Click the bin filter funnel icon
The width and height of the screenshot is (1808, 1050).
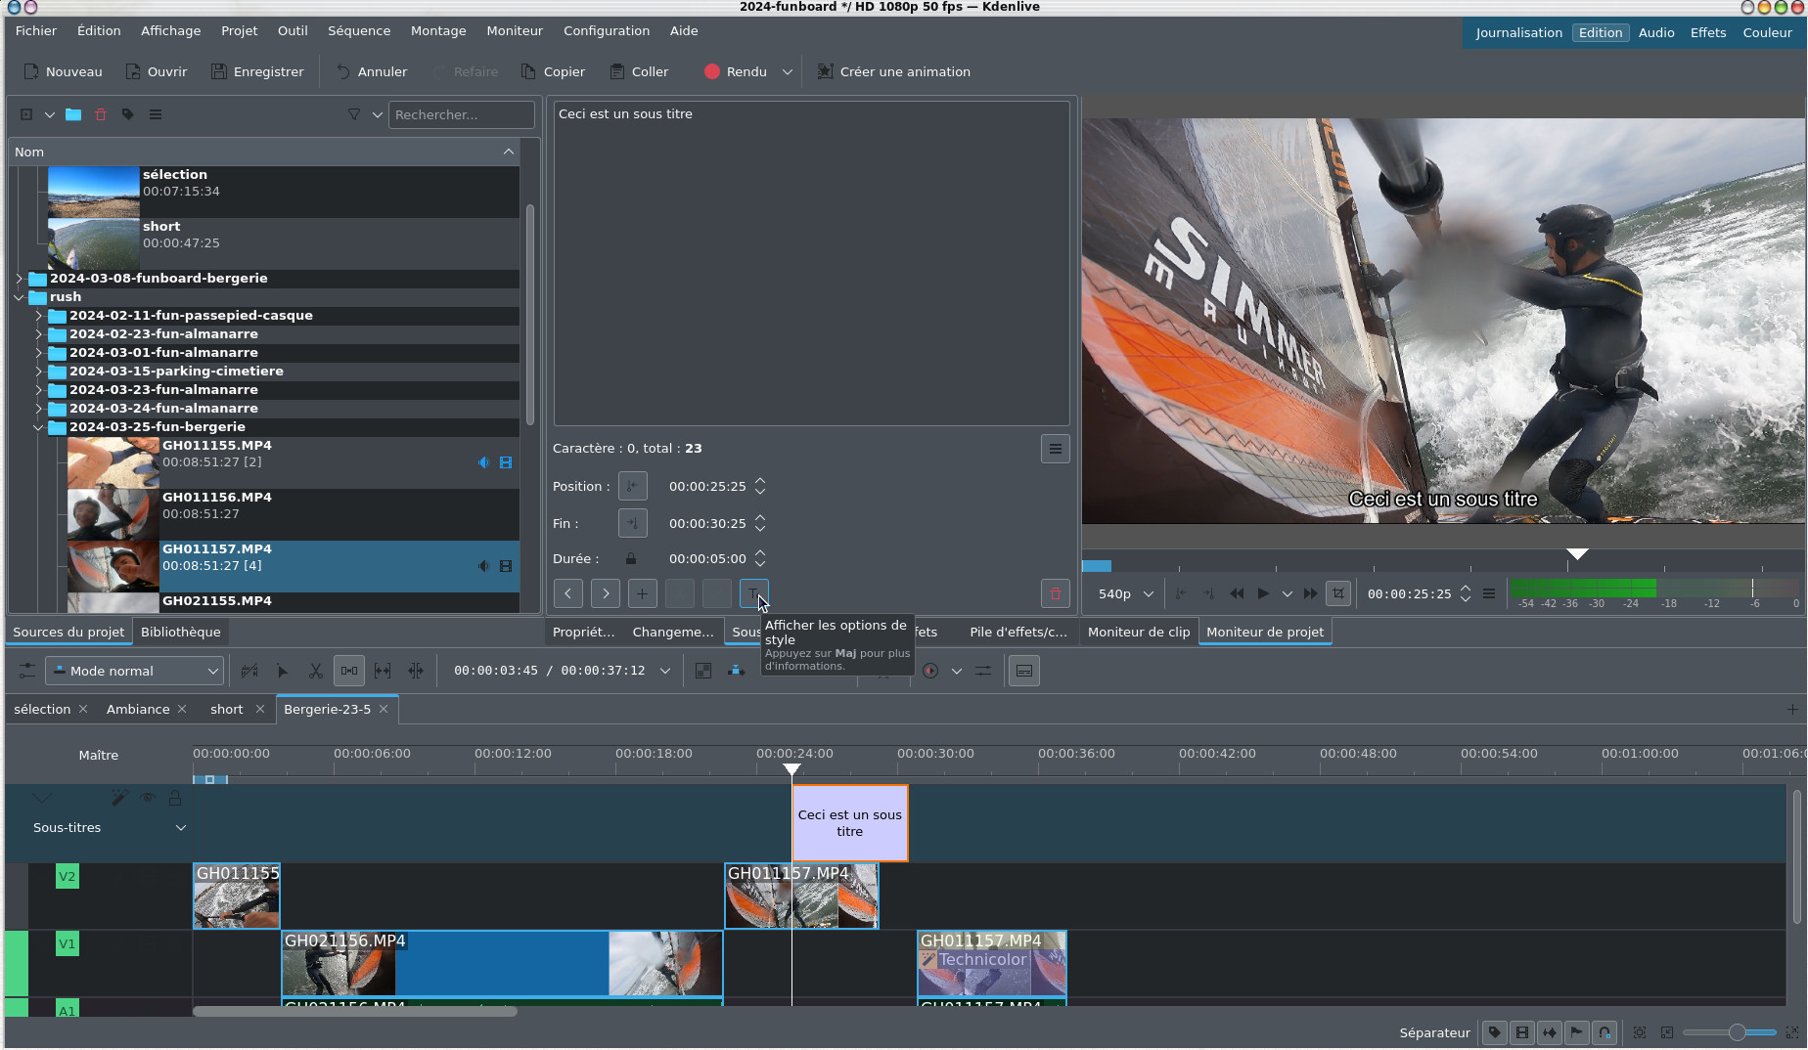354,114
